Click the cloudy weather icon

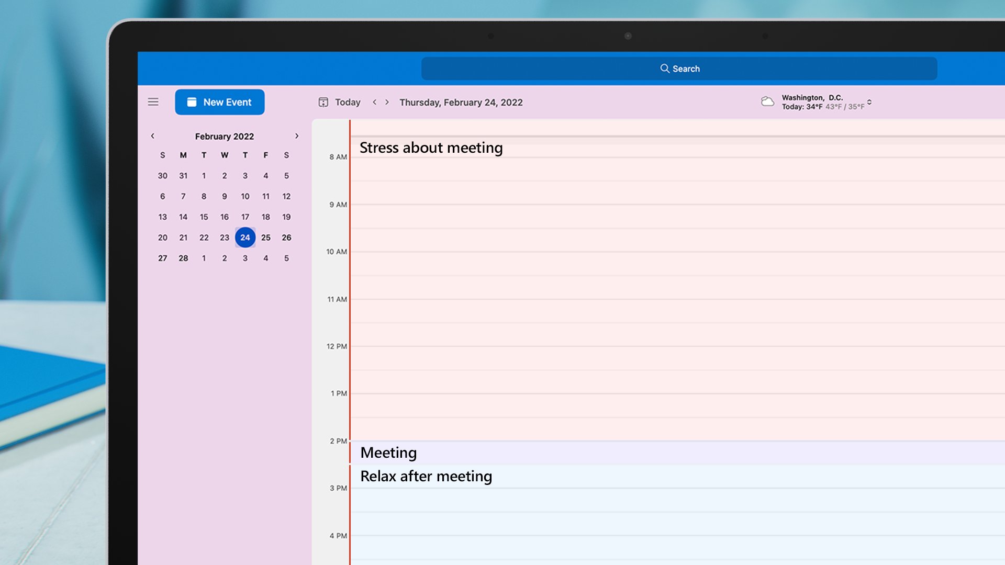click(767, 102)
